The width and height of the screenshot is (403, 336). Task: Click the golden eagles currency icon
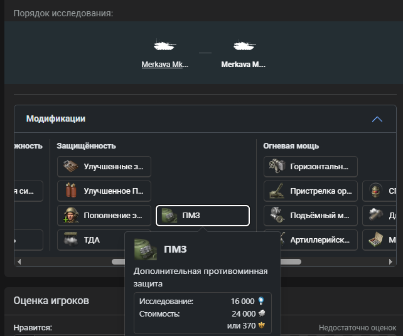click(x=262, y=325)
